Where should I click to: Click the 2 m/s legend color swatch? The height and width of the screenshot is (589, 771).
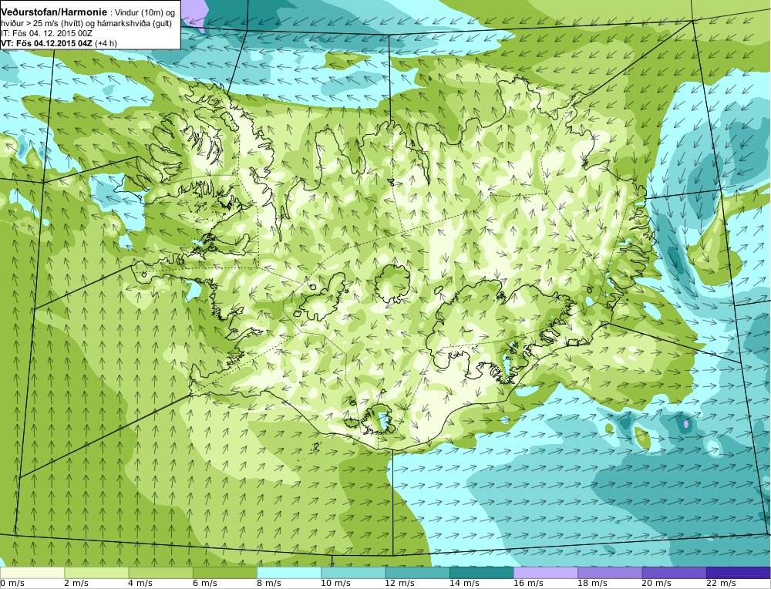click(x=96, y=574)
